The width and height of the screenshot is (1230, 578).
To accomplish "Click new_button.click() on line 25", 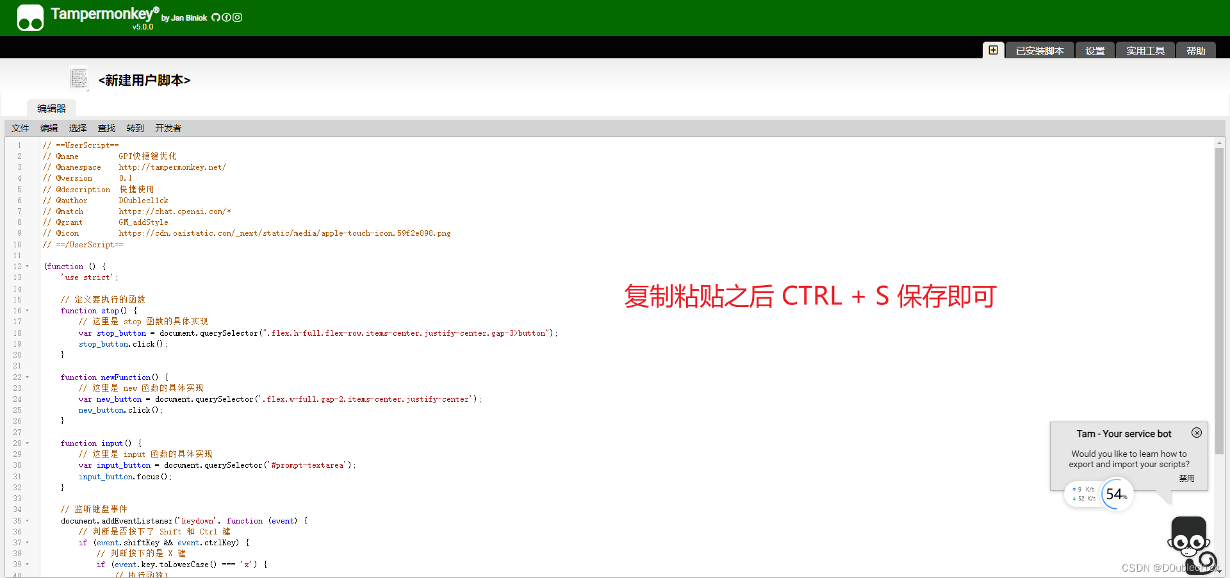I will tap(121, 410).
